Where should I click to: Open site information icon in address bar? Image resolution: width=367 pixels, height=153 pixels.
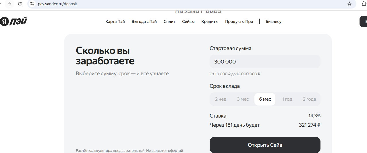pyautogui.click(x=32, y=4)
